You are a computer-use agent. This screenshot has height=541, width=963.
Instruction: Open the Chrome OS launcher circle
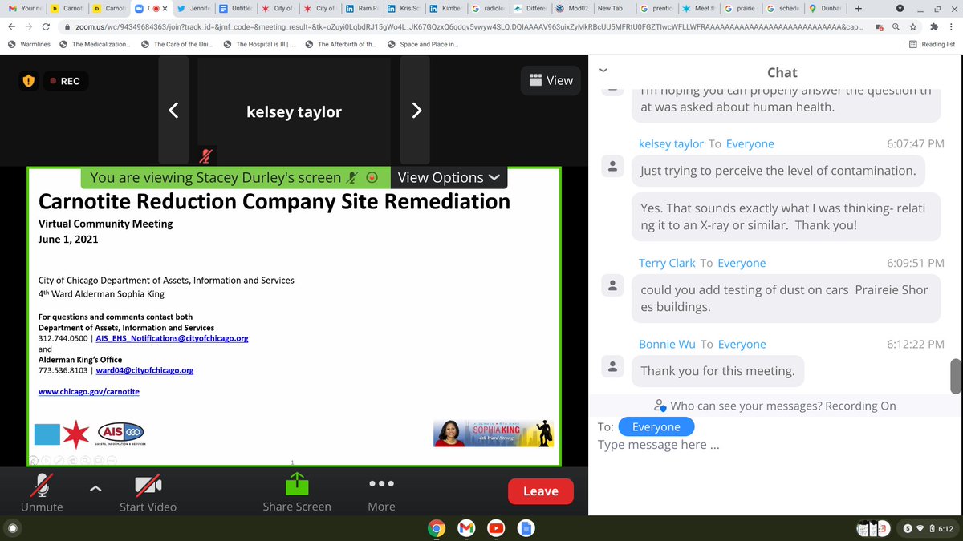[13, 528]
